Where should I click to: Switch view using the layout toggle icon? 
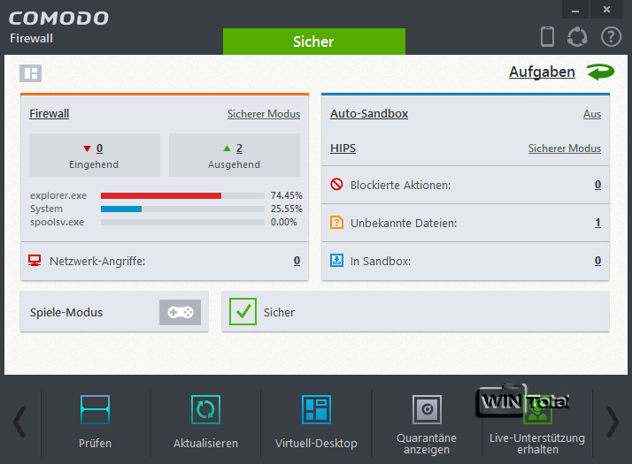coord(31,73)
